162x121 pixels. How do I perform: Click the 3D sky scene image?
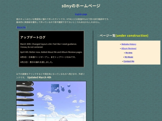coord(51,101)
